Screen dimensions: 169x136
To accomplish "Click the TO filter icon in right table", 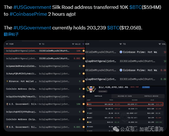I will 121,44.
